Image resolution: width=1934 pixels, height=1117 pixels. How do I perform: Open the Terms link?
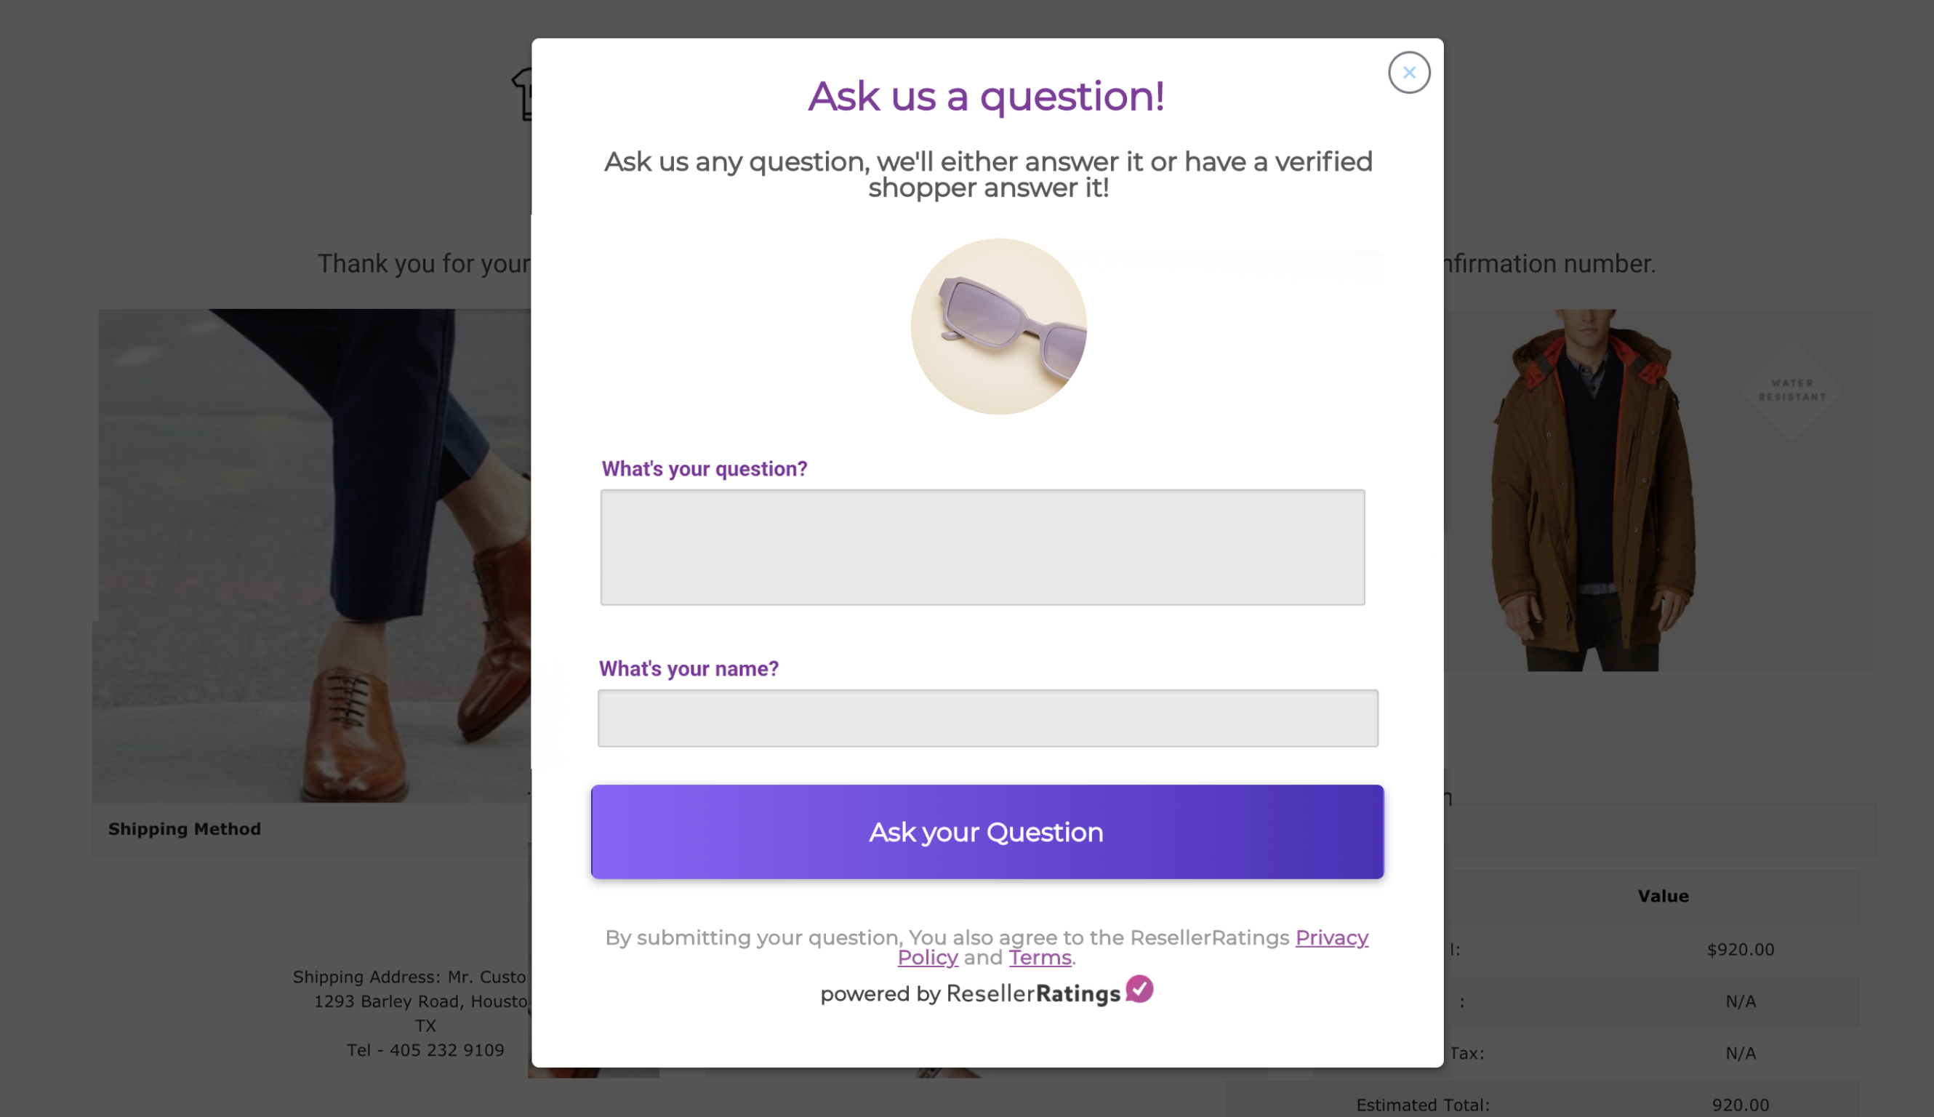pyautogui.click(x=1040, y=958)
